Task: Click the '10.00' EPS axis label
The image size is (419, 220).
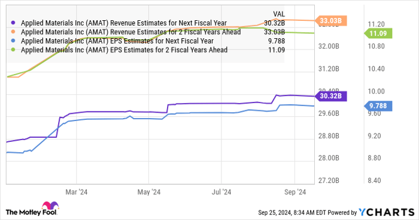Action: (377, 91)
